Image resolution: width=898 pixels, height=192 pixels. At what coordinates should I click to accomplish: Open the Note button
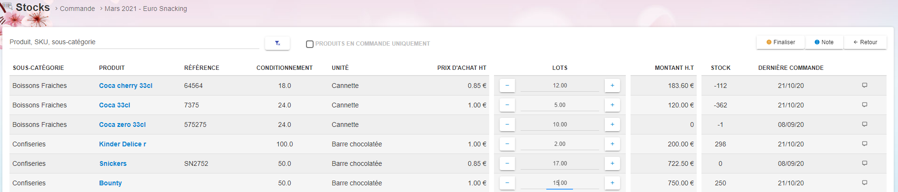824,42
